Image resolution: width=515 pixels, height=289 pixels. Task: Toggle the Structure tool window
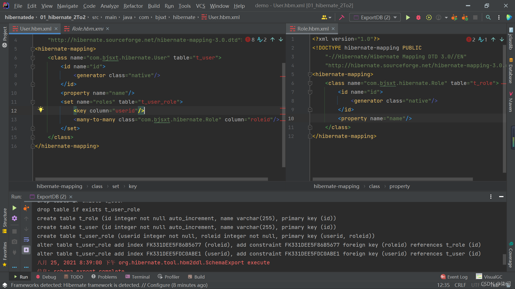(5, 221)
